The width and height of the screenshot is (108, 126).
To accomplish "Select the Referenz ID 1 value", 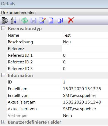I will [85, 55].
